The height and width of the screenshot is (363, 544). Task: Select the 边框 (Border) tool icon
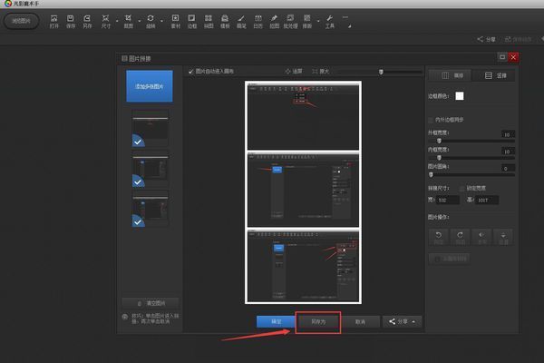click(x=191, y=20)
